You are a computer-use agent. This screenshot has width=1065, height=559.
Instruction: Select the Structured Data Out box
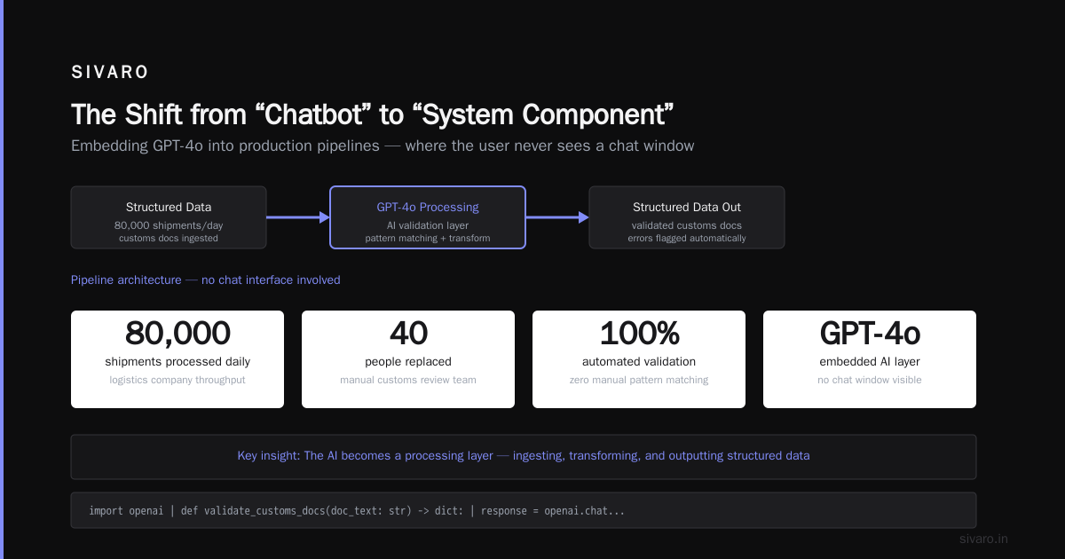click(687, 217)
